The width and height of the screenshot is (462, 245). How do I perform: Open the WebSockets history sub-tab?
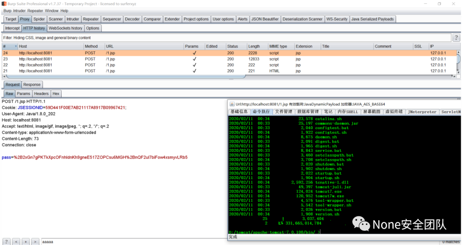coord(65,28)
